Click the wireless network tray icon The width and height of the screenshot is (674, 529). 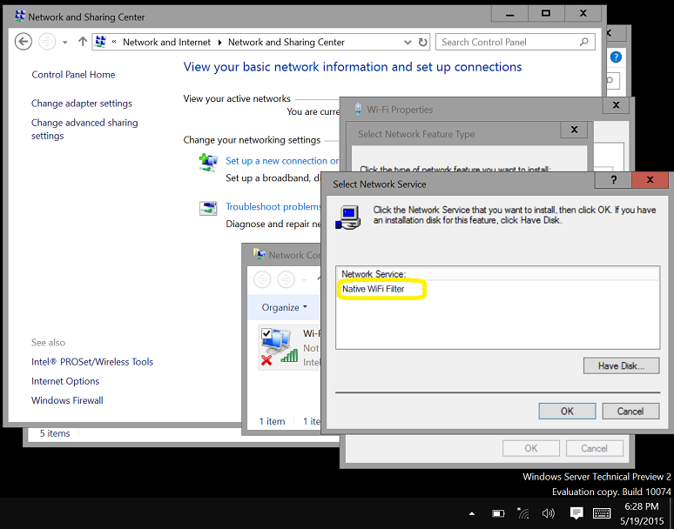[x=523, y=513]
